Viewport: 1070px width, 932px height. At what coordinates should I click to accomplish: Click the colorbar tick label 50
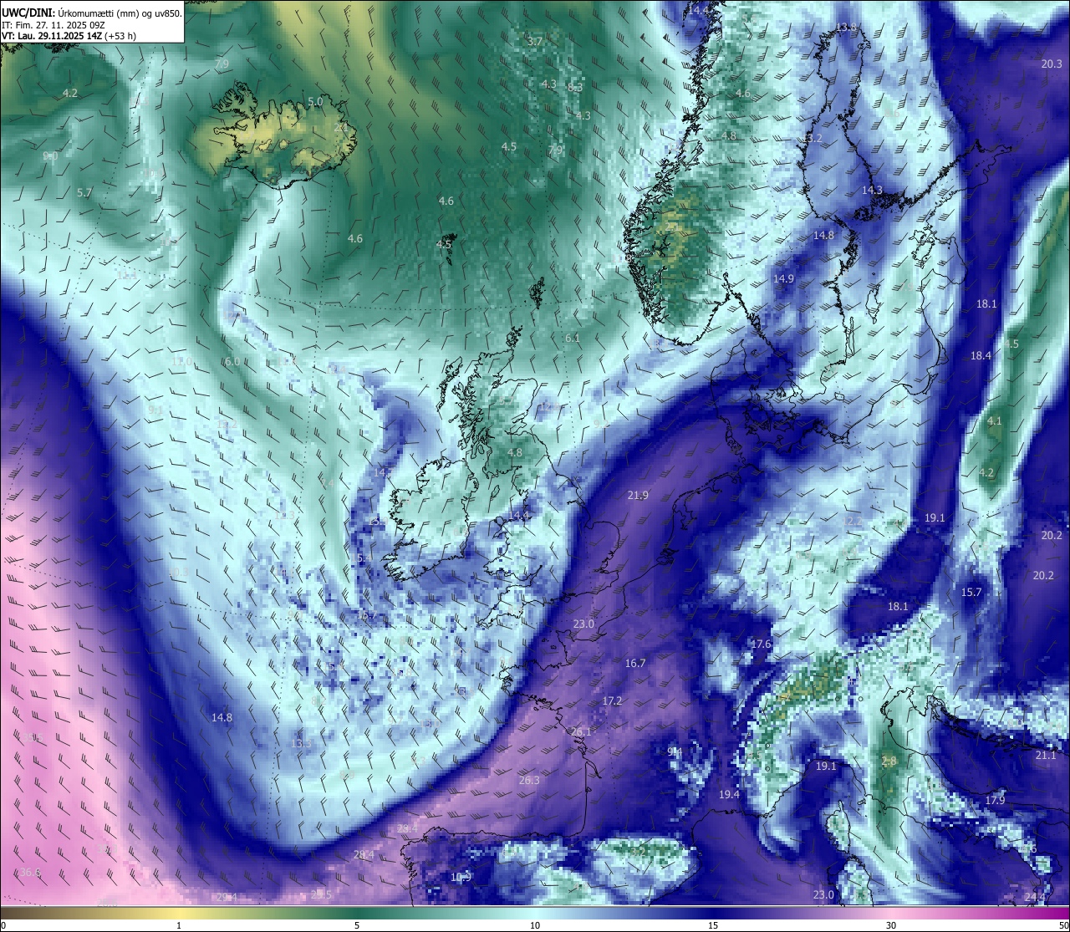coord(1063,925)
